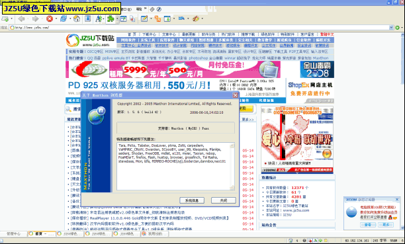Click the text size 'A' icon

[99, 19]
